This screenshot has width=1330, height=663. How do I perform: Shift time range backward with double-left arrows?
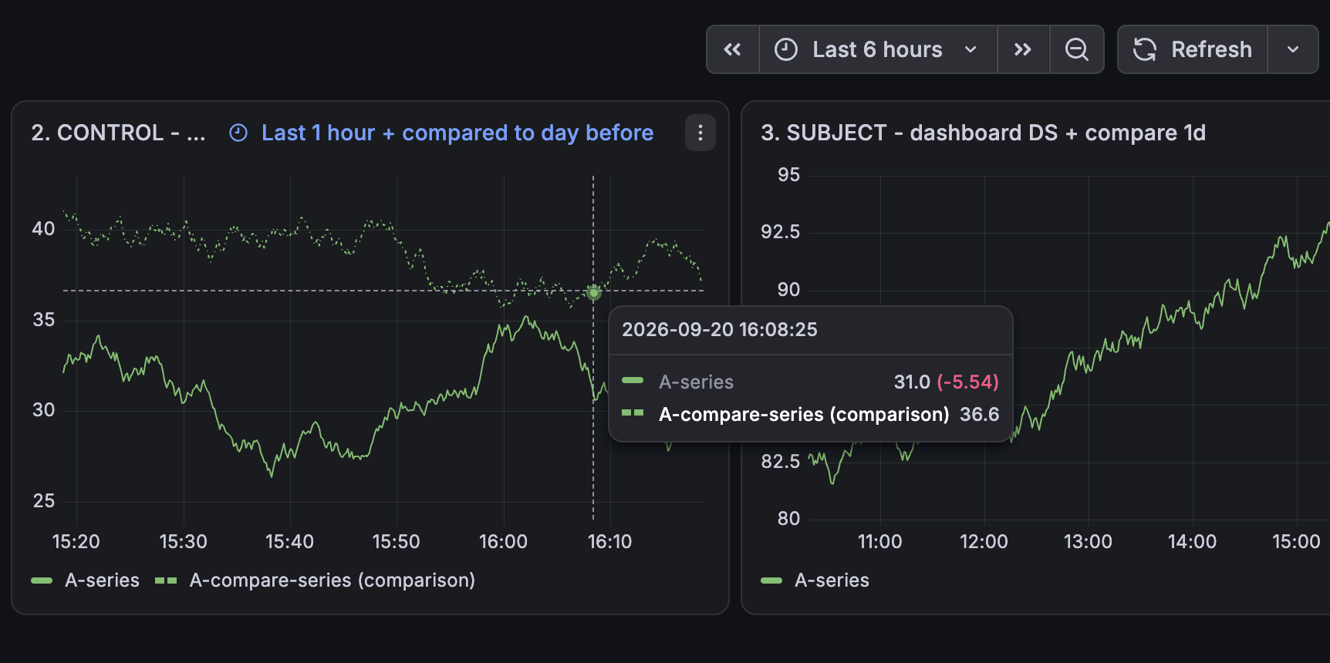[x=733, y=49]
